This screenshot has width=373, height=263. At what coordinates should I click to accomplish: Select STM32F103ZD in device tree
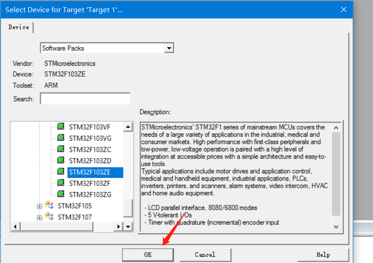[x=90, y=161]
